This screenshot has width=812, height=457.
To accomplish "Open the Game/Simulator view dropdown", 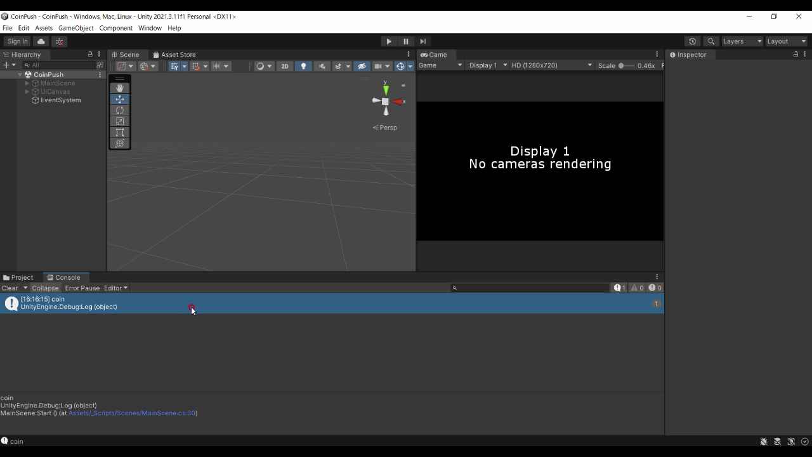I will click(x=440, y=65).
